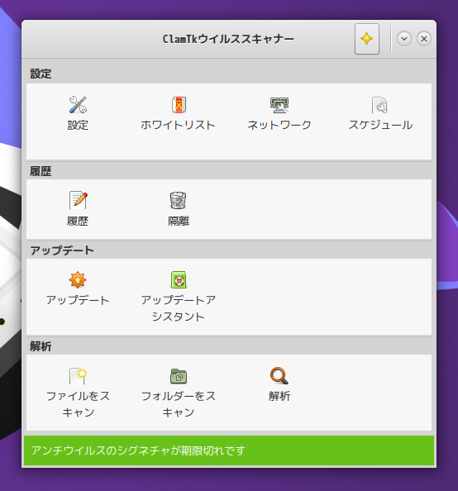Open the ホワイトリスト whitelist icon

point(179,105)
